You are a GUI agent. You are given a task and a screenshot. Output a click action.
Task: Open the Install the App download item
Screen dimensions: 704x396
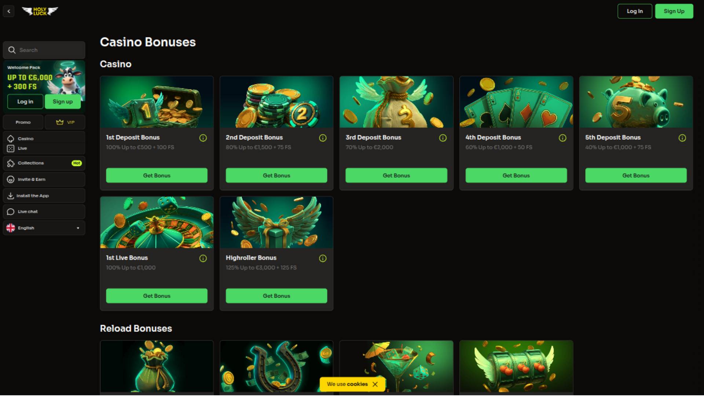pyautogui.click(x=44, y=196)
